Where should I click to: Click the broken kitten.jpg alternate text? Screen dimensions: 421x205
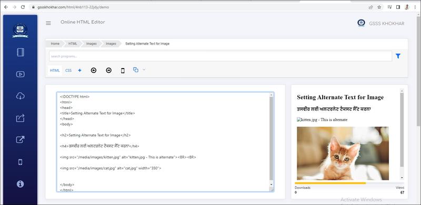click(x=322, y=120)
